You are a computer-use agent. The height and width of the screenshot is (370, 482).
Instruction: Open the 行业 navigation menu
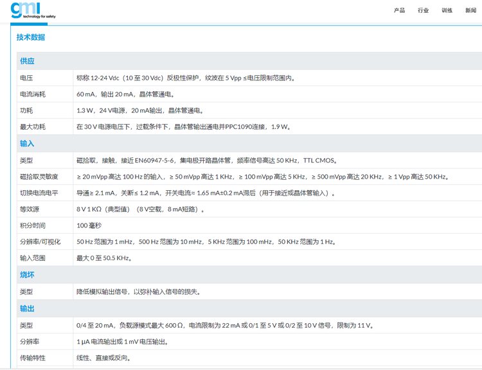pos(423,10)
